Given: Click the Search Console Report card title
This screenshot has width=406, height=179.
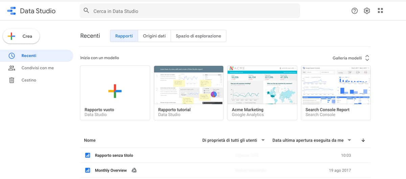Looking at the screenshot, I should pos(328,110).
